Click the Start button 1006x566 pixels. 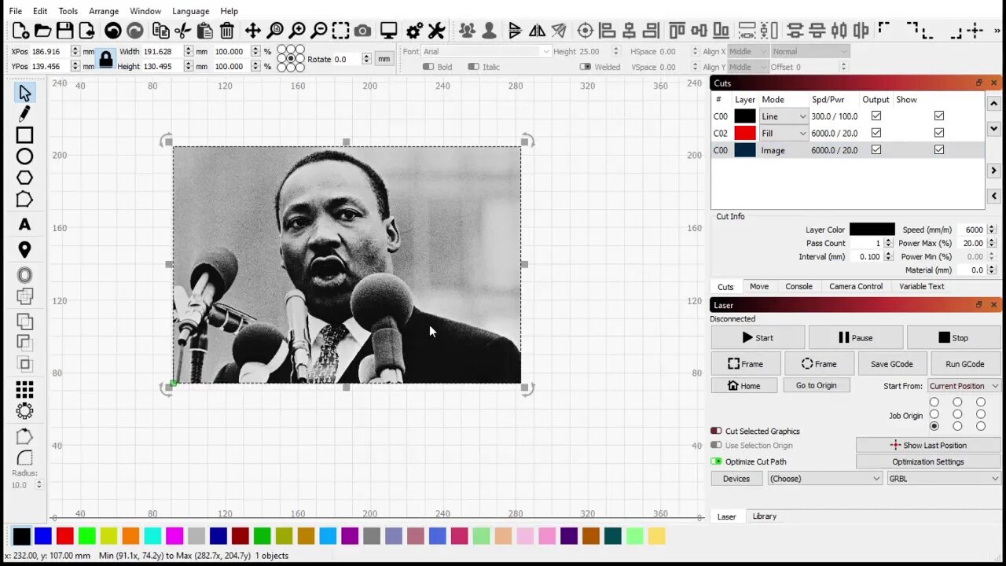tap(758, 338)
